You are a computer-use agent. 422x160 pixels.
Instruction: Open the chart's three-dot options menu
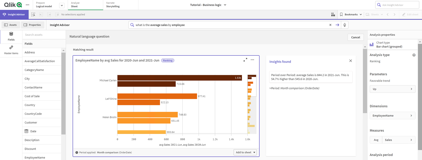click(x=252, y=60)
